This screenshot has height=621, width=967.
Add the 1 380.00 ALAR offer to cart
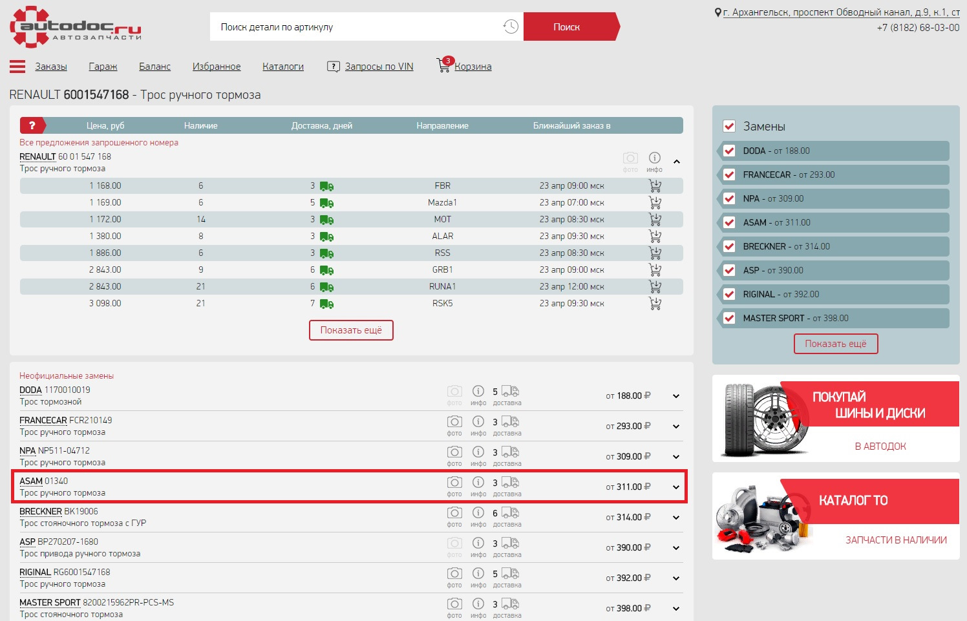click(x=655, y=237)
